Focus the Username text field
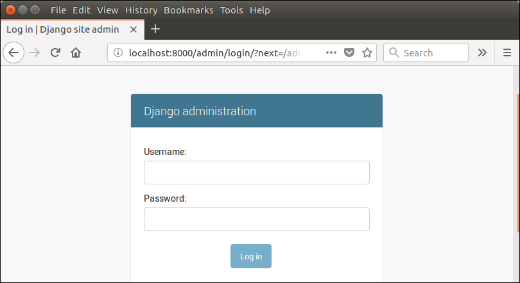Viewport: 520px width, 283px height. click(256, 173)
